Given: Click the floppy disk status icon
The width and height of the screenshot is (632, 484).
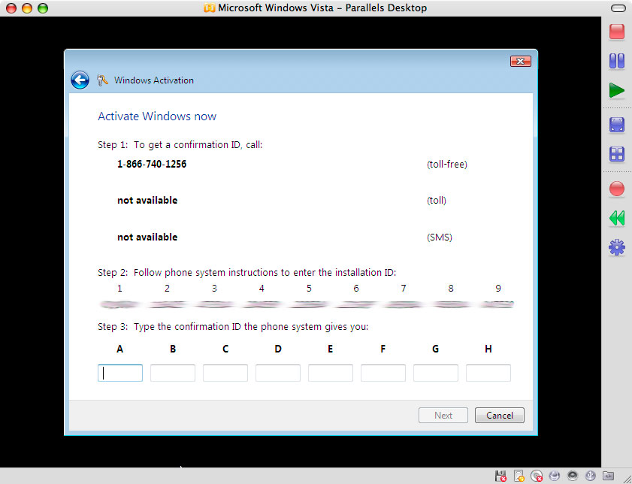Looking at the screenshot, I should (500, 476).
